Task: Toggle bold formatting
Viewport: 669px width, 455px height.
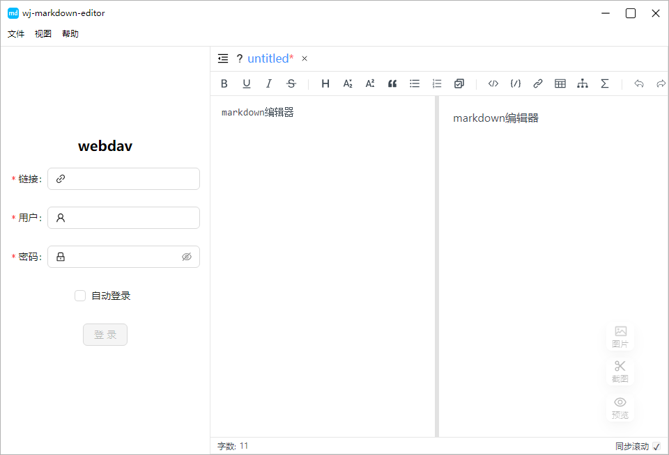Action: click(x=224, y=83)
